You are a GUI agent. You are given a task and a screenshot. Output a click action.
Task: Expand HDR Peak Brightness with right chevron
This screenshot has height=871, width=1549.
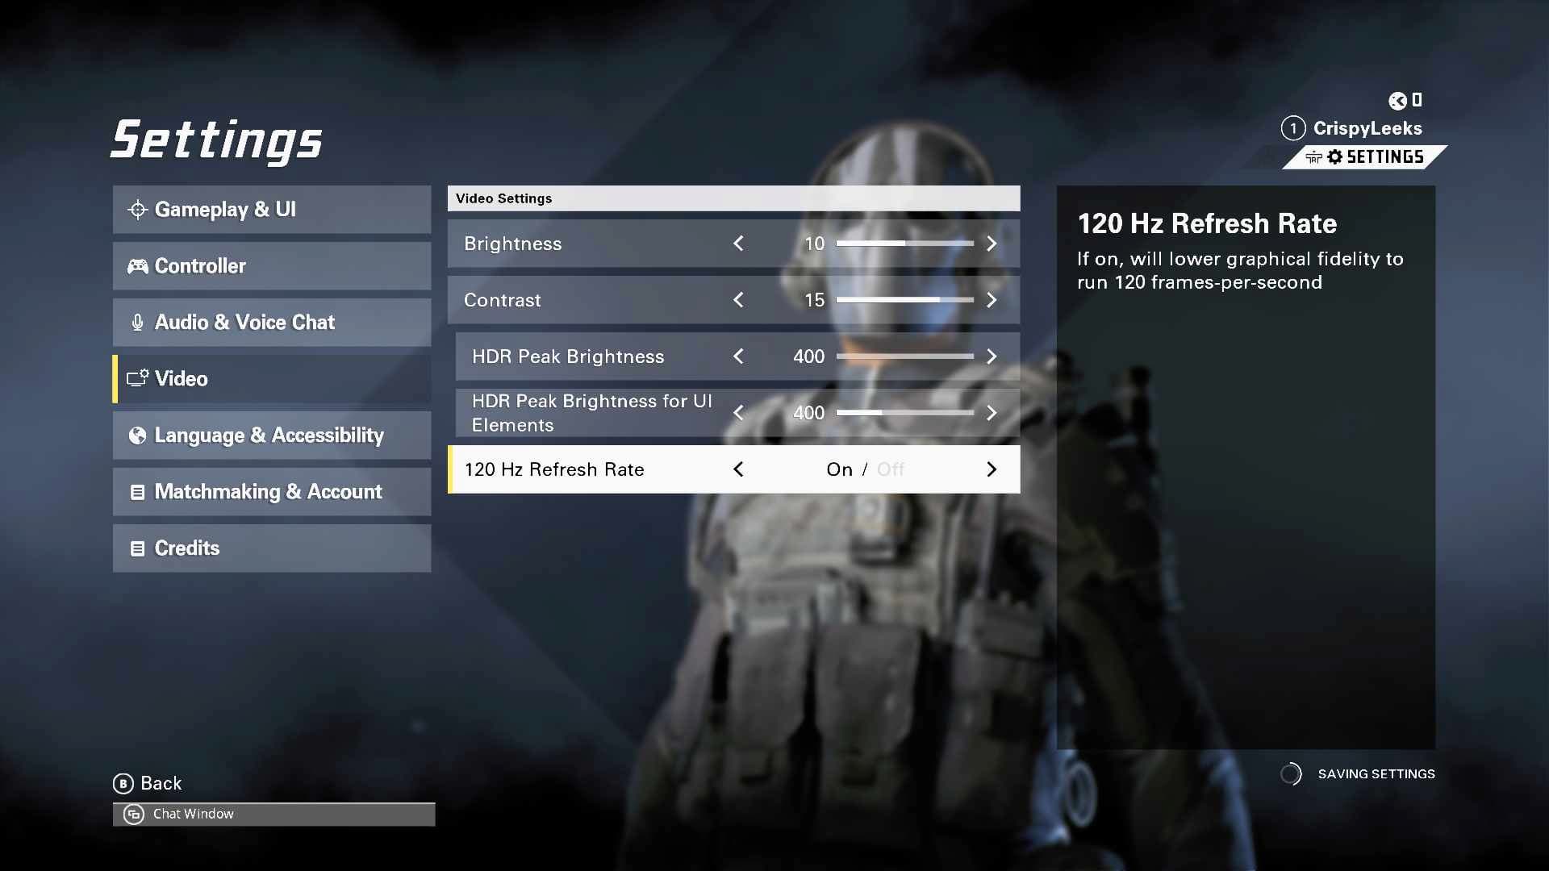click(991, 356)
